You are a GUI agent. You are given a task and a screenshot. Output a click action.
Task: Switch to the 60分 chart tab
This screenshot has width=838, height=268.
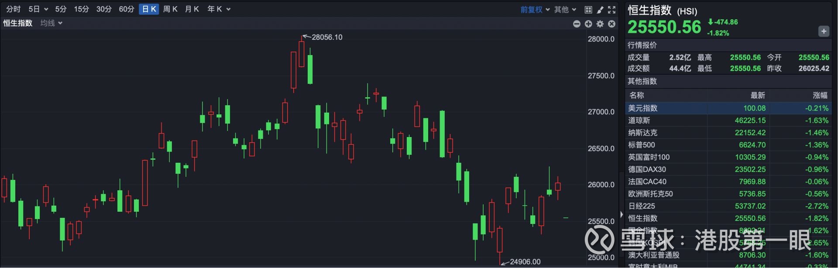127,9
